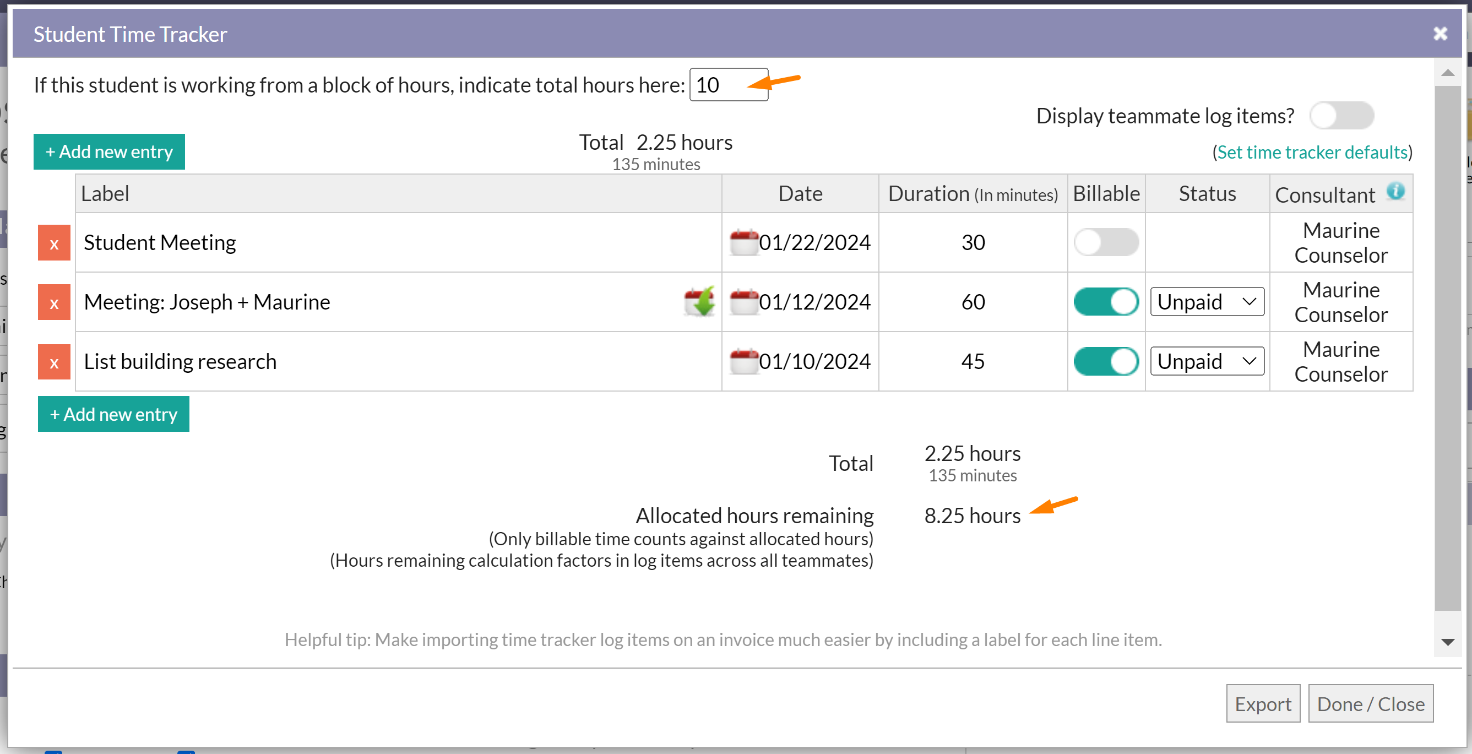This screenshot has width=1472, height=754.
Task: Open calendar for 01/22/2024 date
Action: click(x=743, y=242)
